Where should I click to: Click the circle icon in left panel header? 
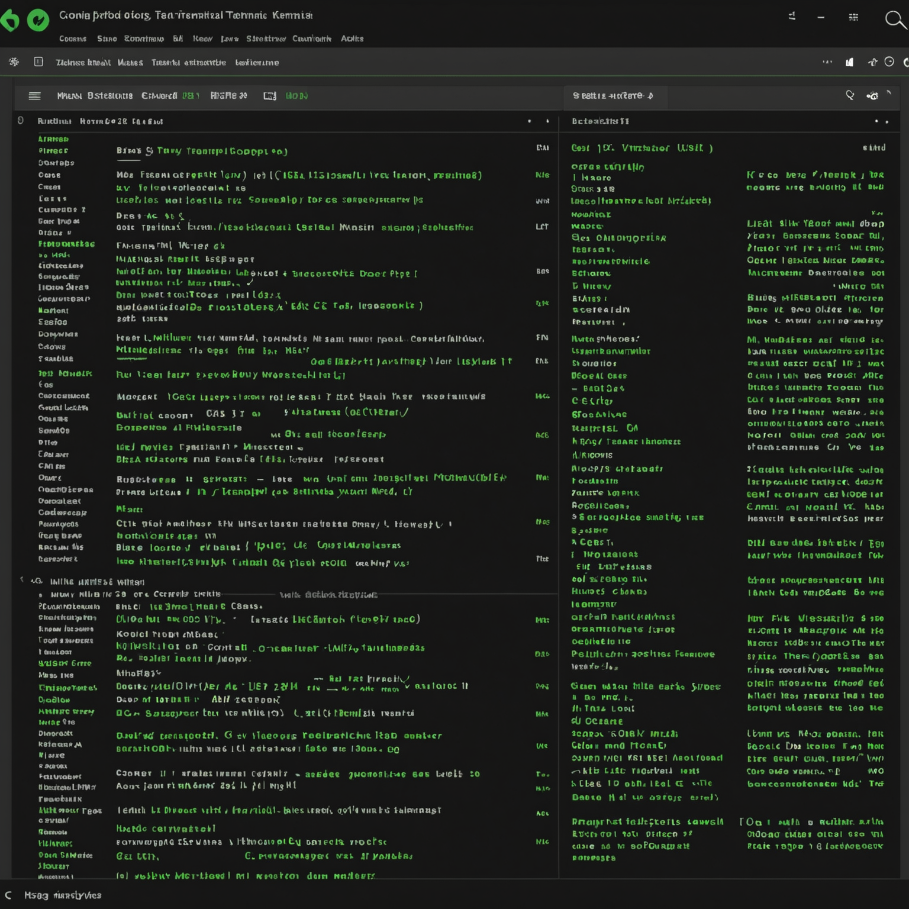tap(21, 121)
